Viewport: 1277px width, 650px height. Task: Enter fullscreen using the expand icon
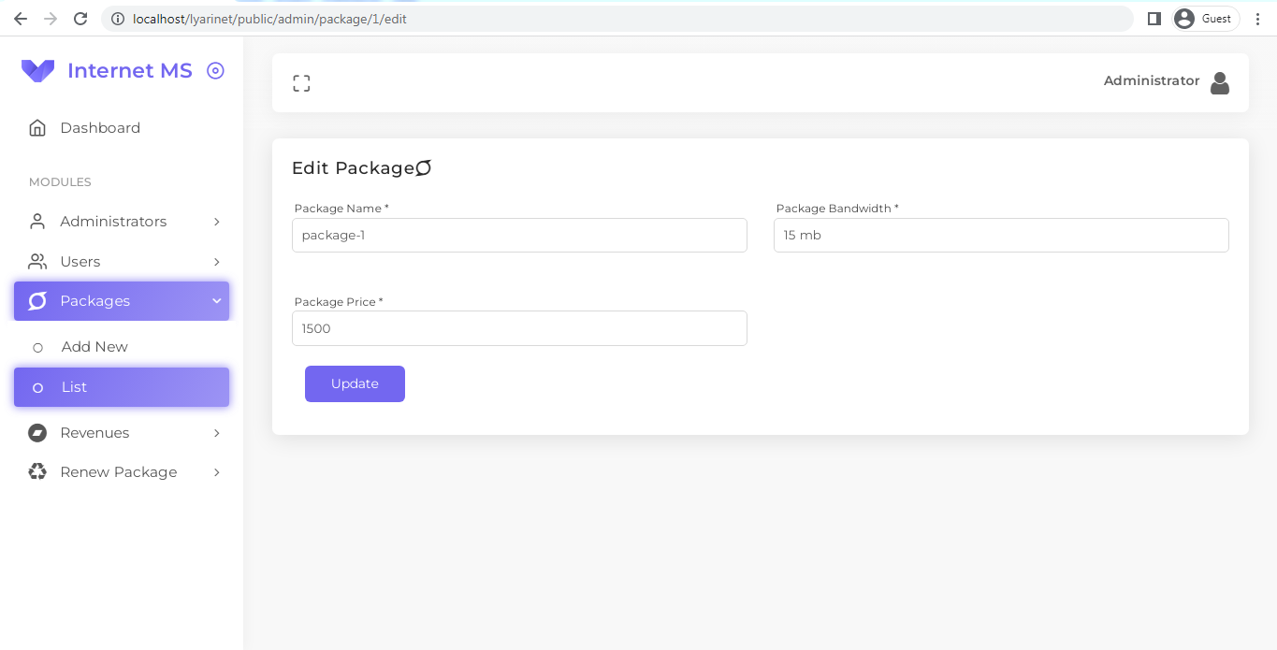[x=301, y=82]
